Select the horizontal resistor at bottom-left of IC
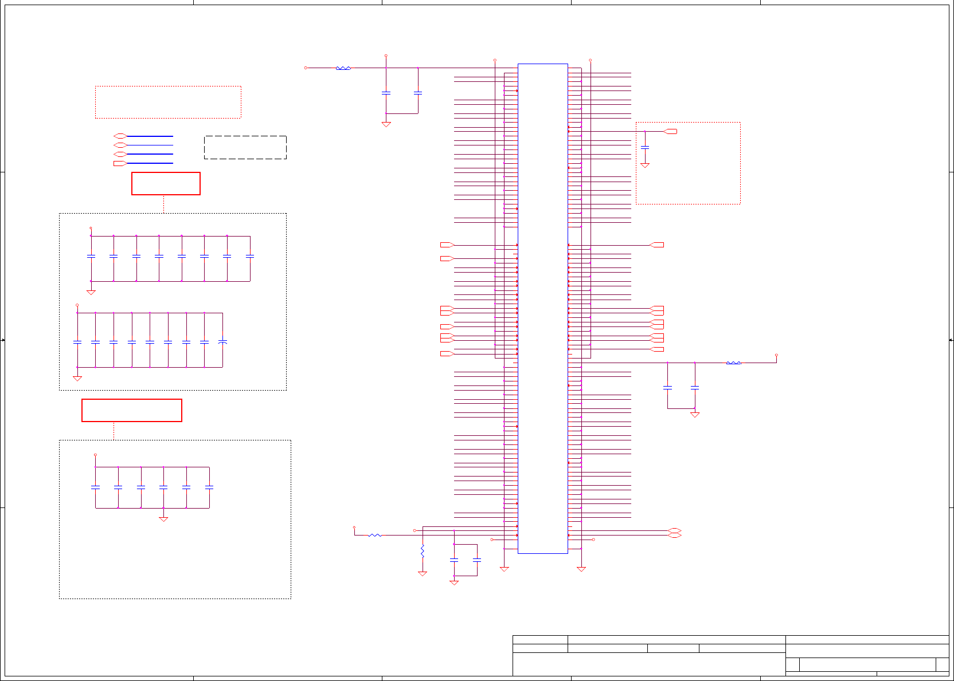This screenshot has width=954, height=681. (374, 535)
